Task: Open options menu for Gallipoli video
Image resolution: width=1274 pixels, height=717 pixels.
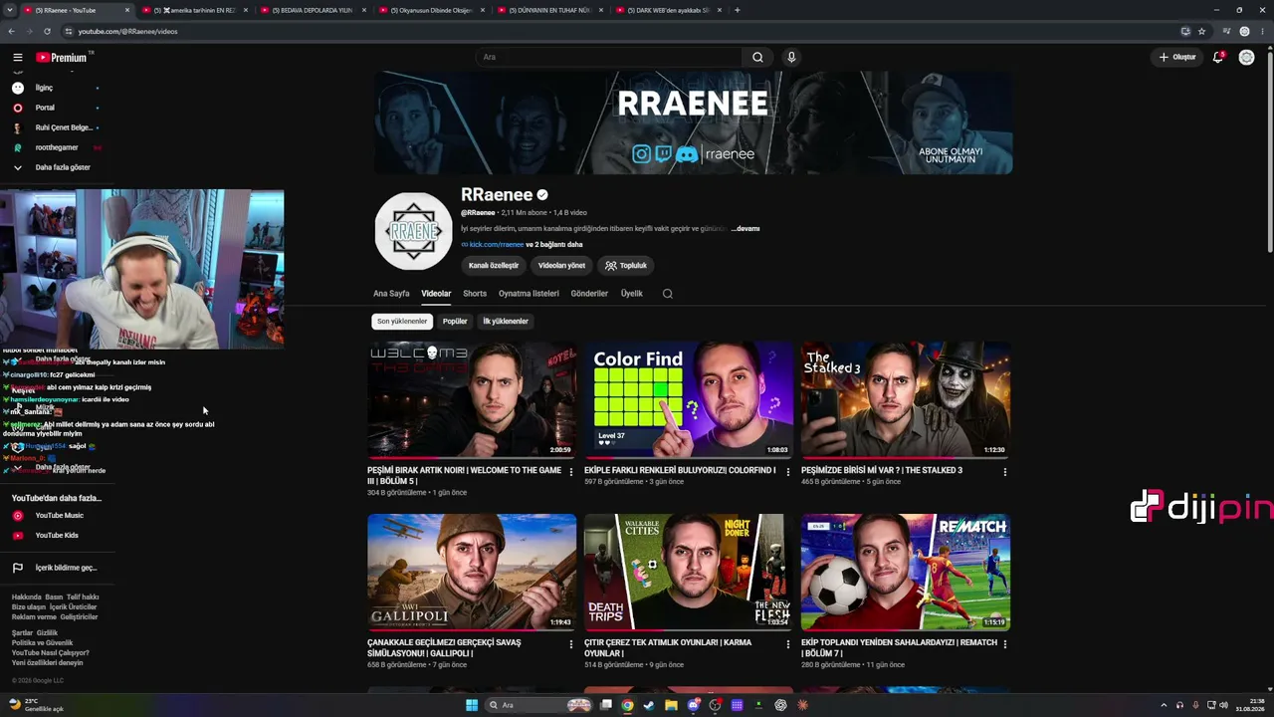Action: 571,644
